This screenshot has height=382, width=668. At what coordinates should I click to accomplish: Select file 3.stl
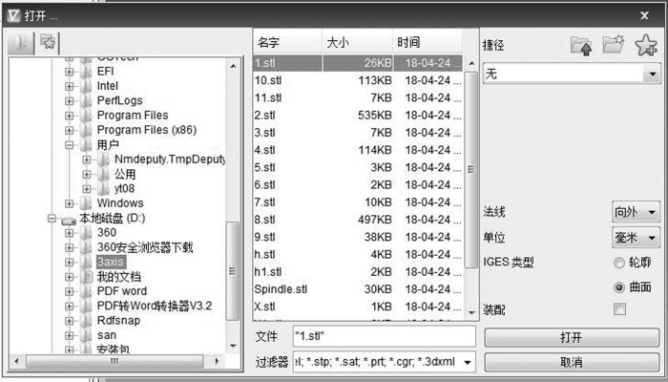point(358,133)
